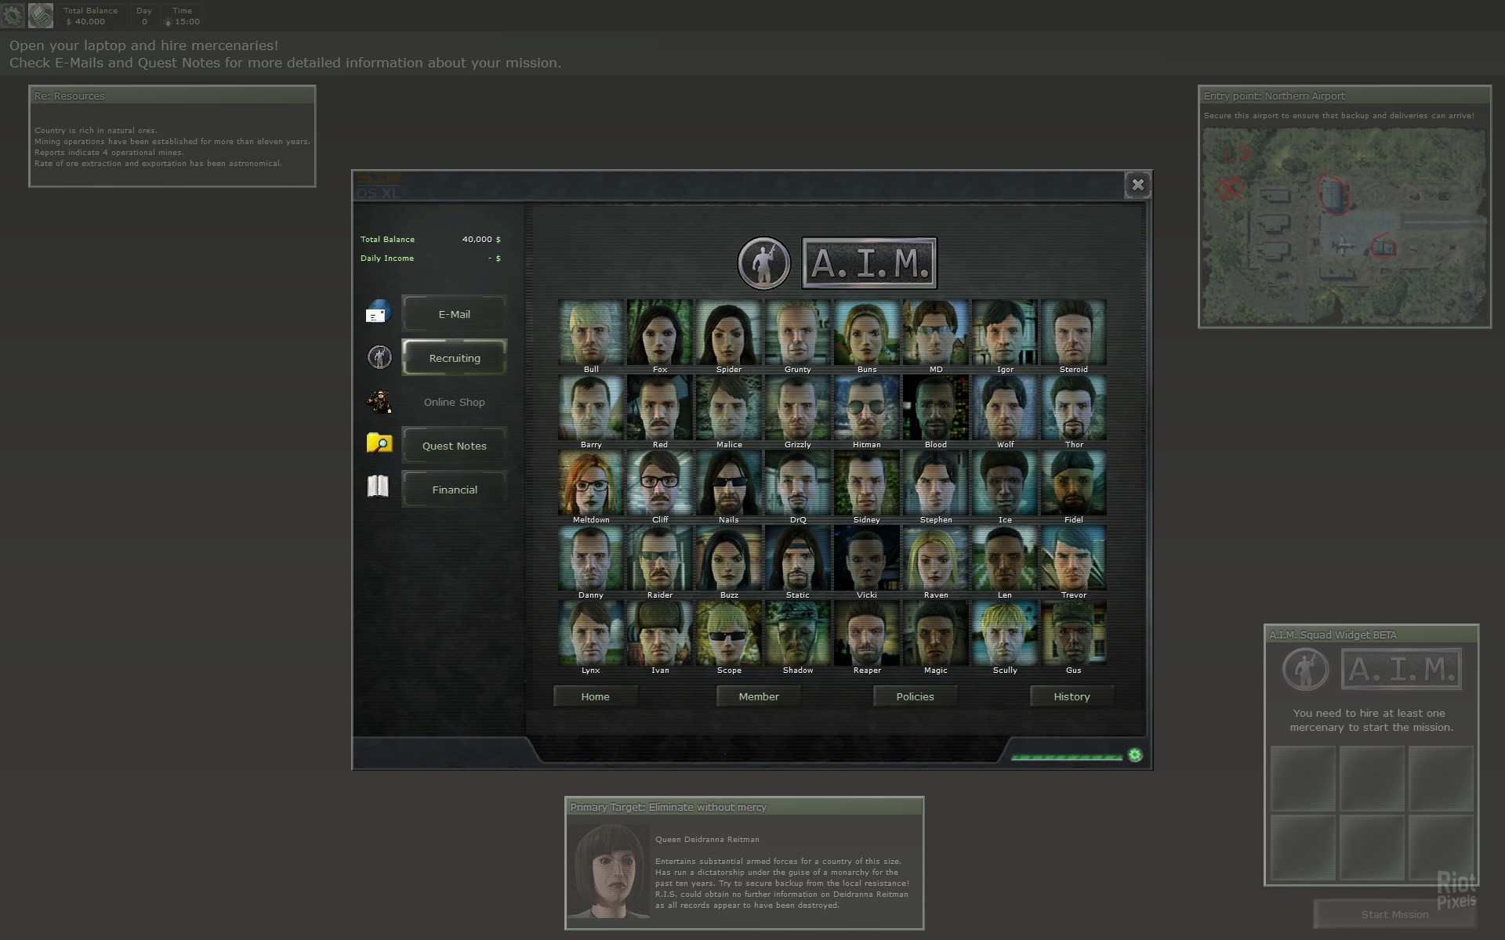This screenshot has height=940, width=1505.
Task: Open the Financial section
Action: point(455,490)
